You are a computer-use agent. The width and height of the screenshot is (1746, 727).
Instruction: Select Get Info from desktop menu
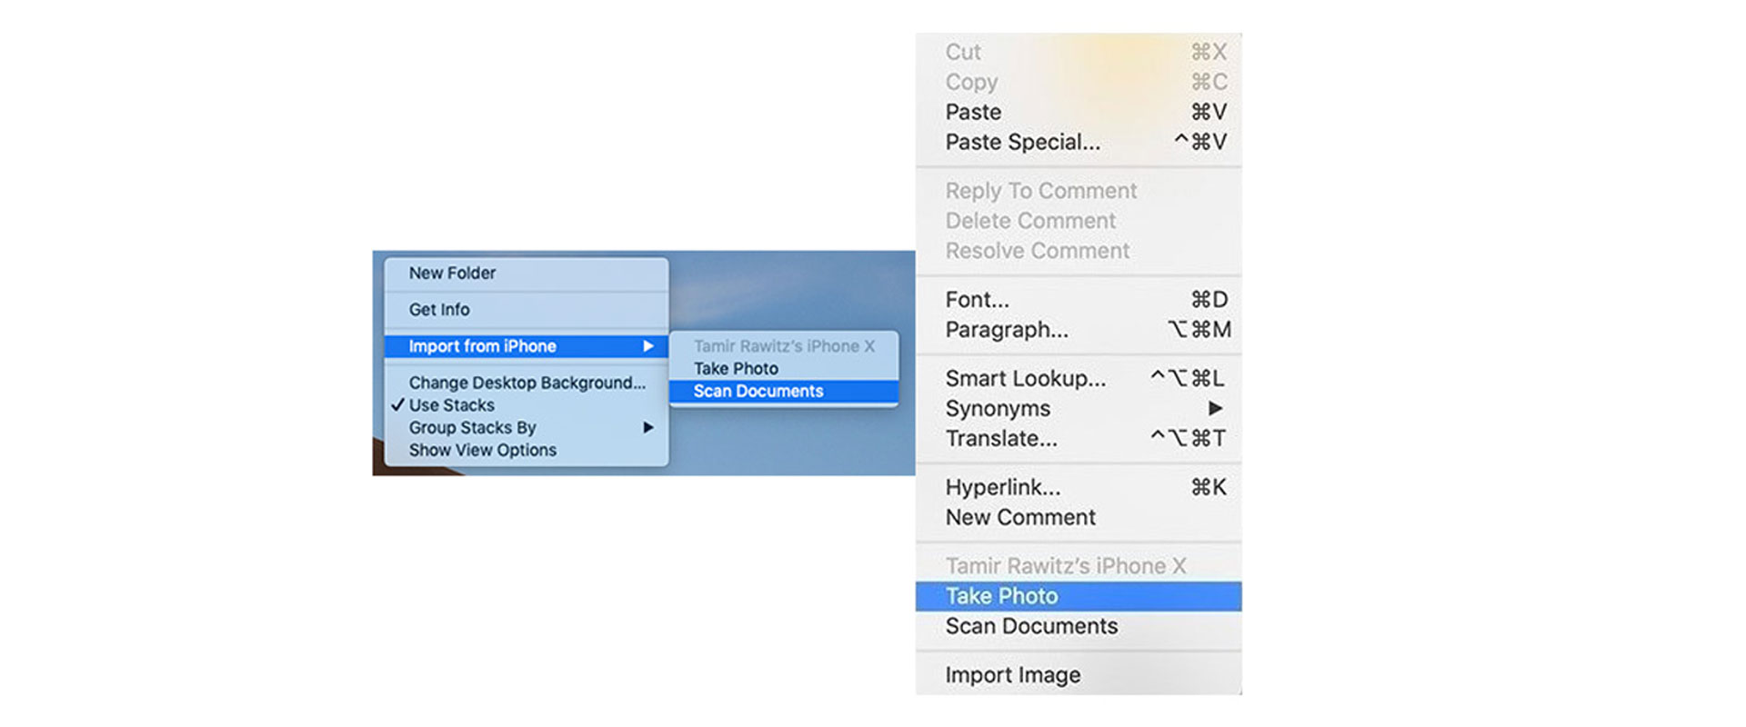pyautogui.click(x=527, y=309)
